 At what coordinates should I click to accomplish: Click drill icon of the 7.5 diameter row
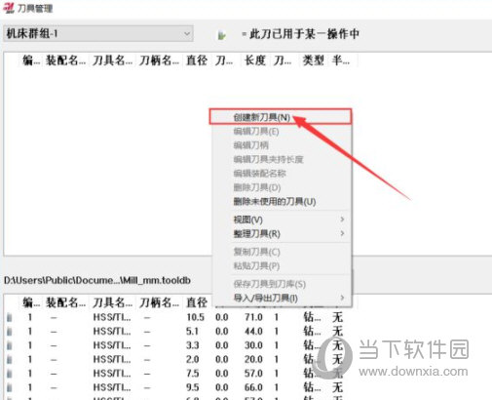point(10,374)
